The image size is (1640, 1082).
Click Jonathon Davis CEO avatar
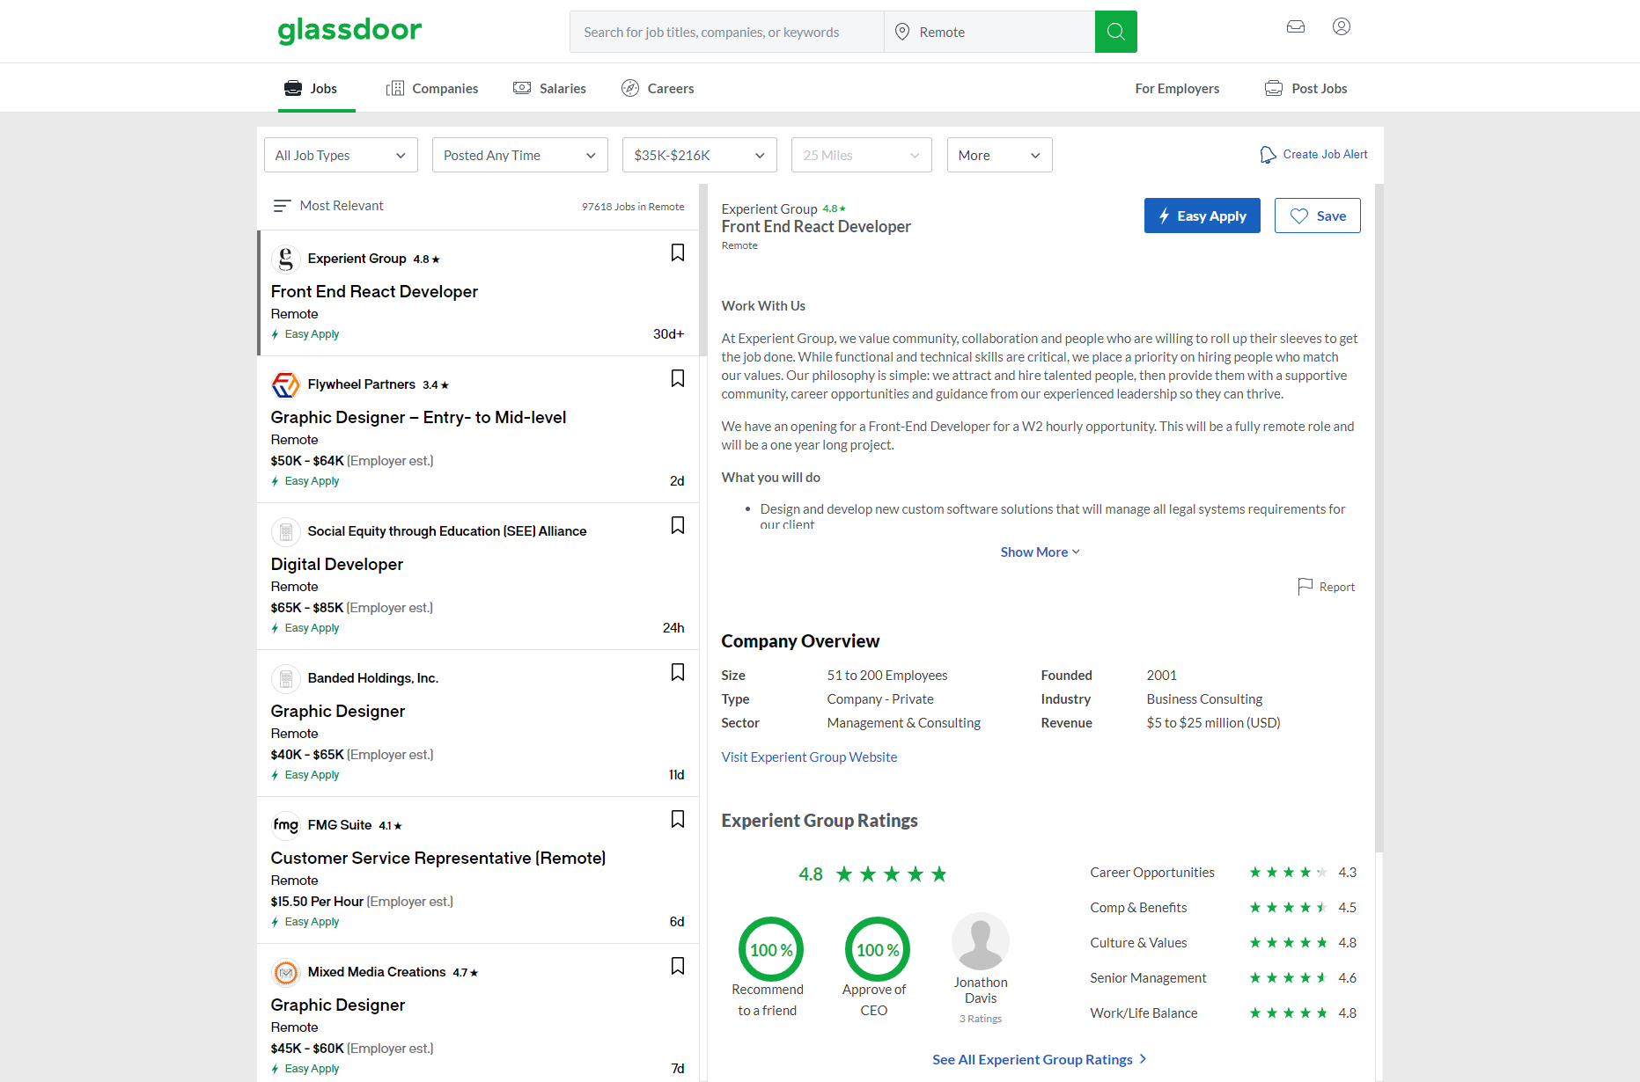click(981, 941)
